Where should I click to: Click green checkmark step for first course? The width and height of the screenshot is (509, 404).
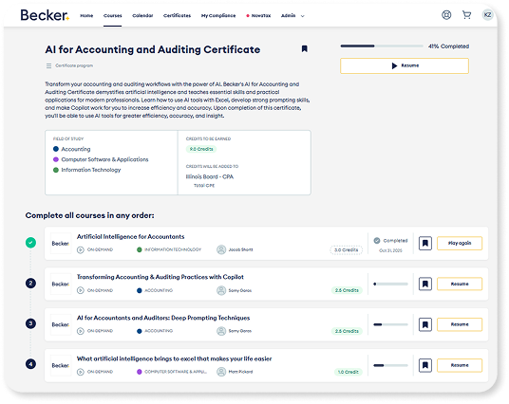30,243
